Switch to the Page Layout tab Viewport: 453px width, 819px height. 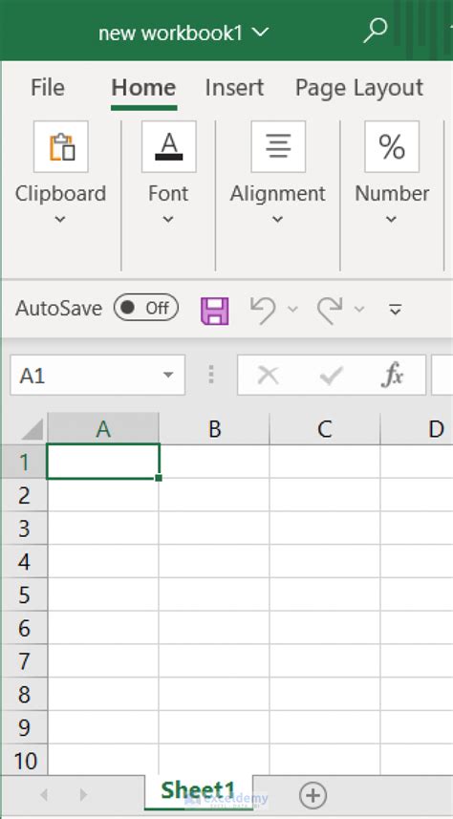coord(359,87)
